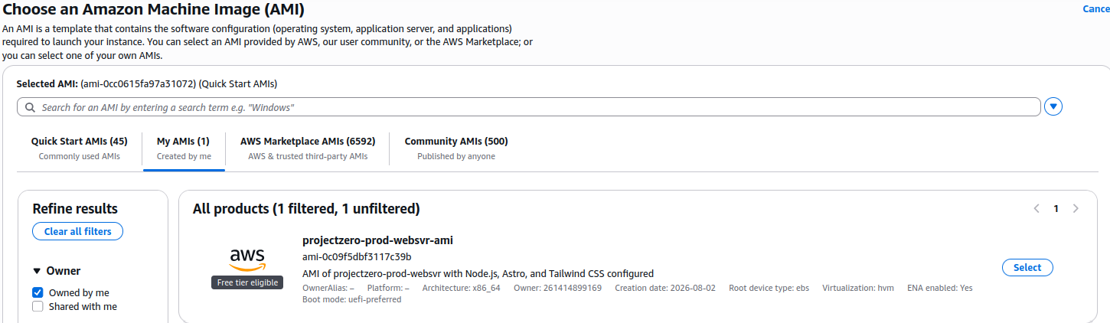Click the AWS logo of projectzero AMI

pos(246,260)
